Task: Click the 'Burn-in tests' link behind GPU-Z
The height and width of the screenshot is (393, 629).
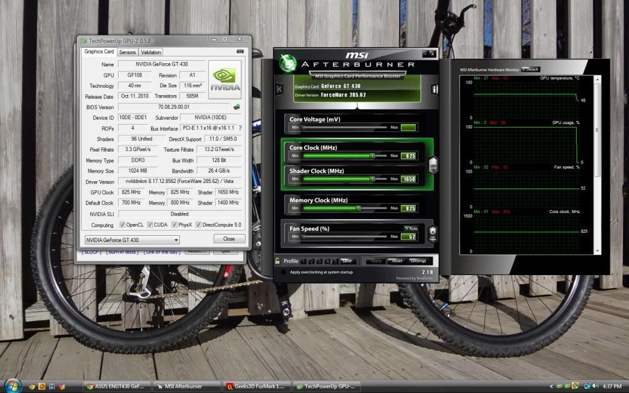Action: 122,252
